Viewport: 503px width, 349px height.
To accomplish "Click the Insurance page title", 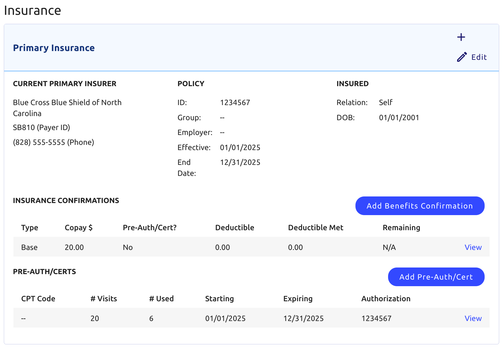I will 32,10.
